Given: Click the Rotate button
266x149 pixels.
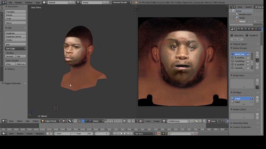Looking at the screenshot, I should [x=15, y=15].
